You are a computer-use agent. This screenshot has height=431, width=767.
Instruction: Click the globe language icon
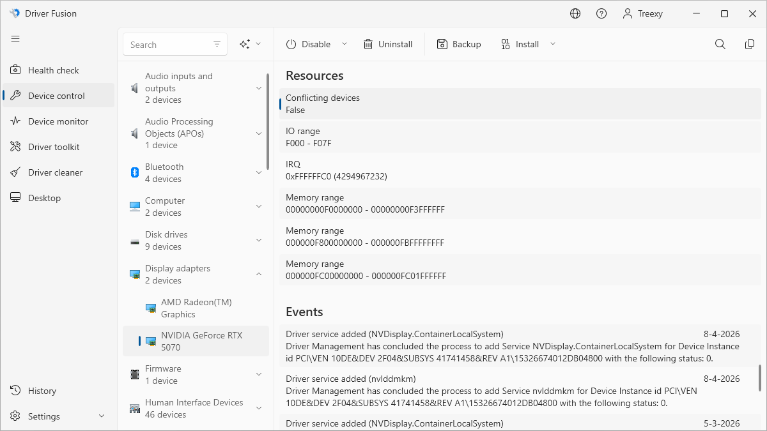coord(575,13)
